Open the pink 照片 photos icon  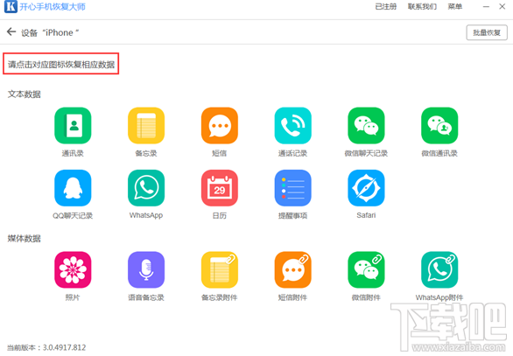(x=73, y=269)
